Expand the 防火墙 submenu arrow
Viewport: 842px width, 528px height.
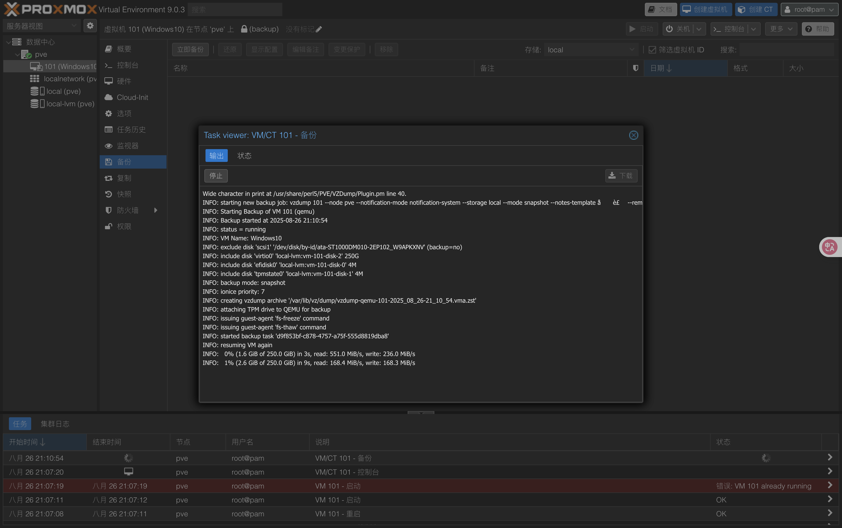click(156, 210)
